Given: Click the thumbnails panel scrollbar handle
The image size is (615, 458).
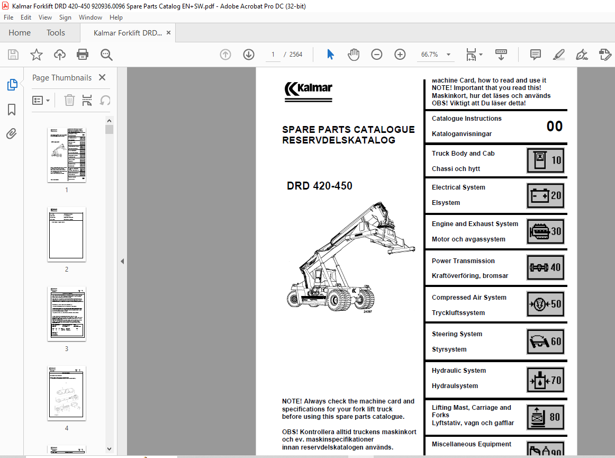Looking at the screenshot, I should [x=110, y=130].
